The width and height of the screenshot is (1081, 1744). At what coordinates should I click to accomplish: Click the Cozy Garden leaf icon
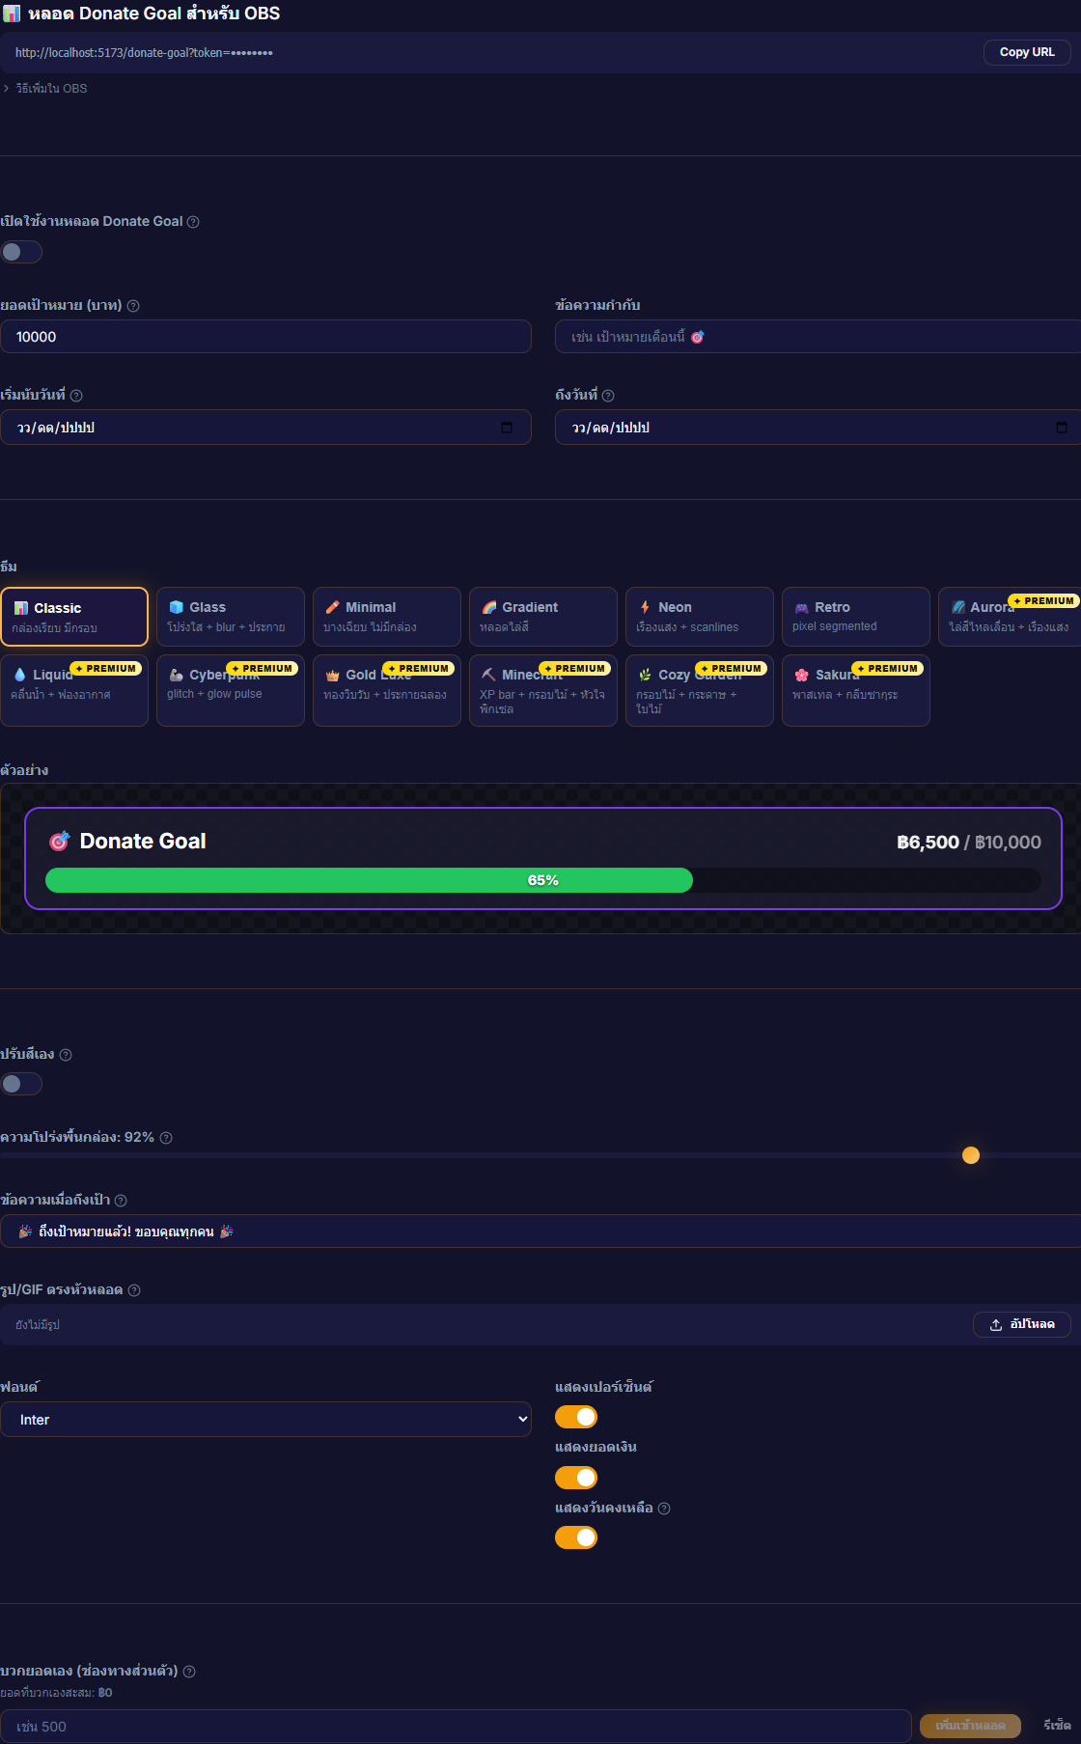click(645, 675)
